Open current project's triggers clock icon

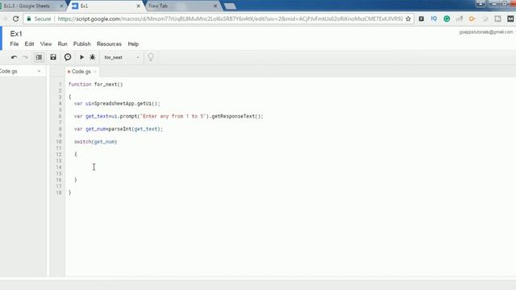(68, 57)
